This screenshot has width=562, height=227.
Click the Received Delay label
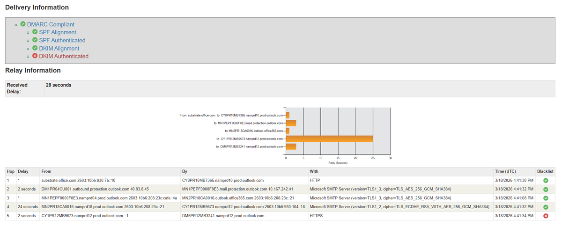18,88
